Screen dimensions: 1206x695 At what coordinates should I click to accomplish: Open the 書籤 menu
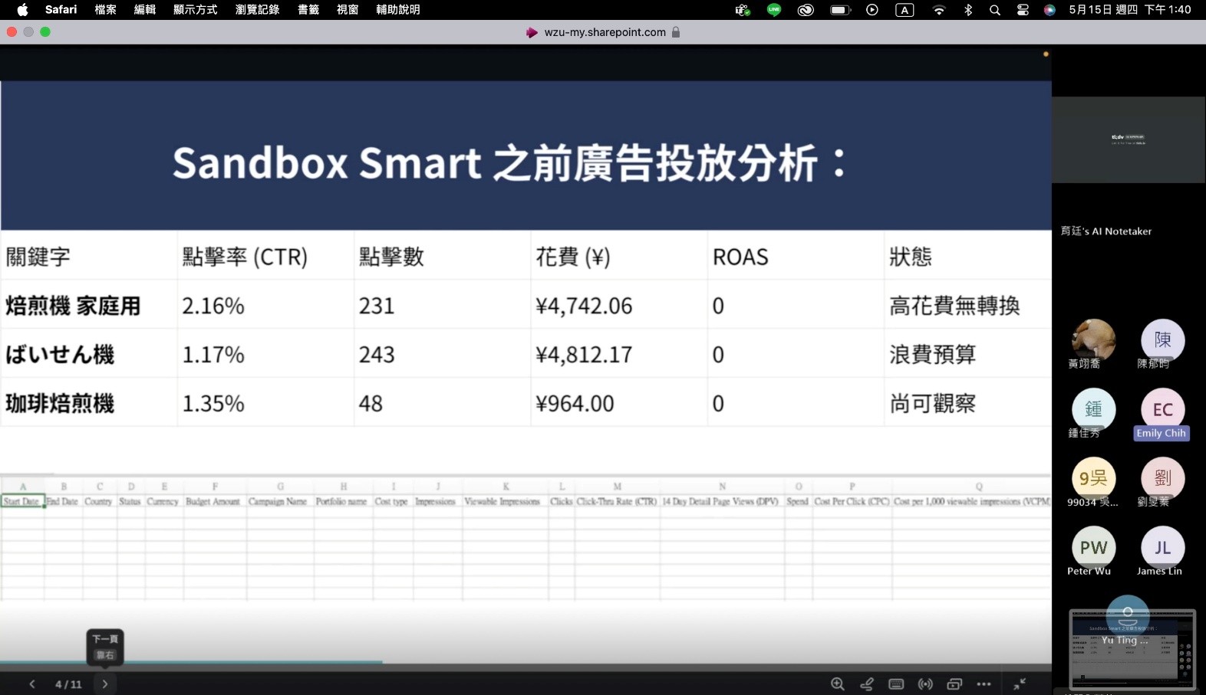(308, 10)
